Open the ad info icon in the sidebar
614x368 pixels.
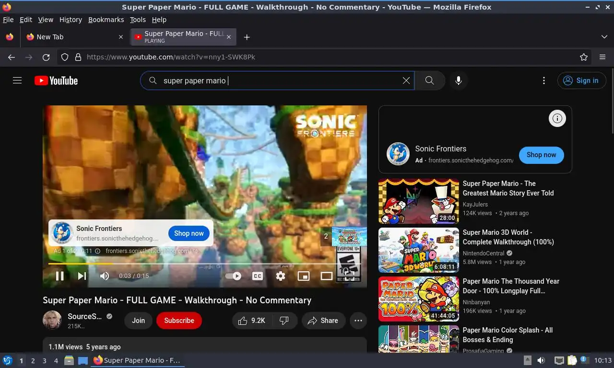(x=557, y=118)
